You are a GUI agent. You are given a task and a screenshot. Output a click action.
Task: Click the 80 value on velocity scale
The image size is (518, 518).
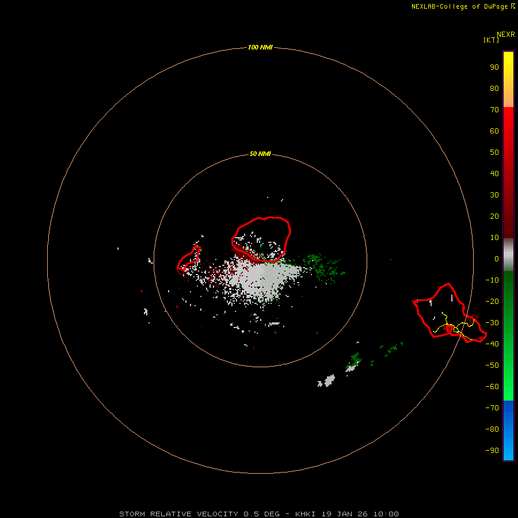pyautogui.click(x=494, y=88)
